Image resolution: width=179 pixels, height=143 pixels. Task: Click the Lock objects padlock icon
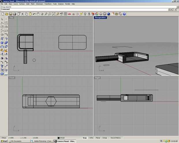[x=89, y=14]
